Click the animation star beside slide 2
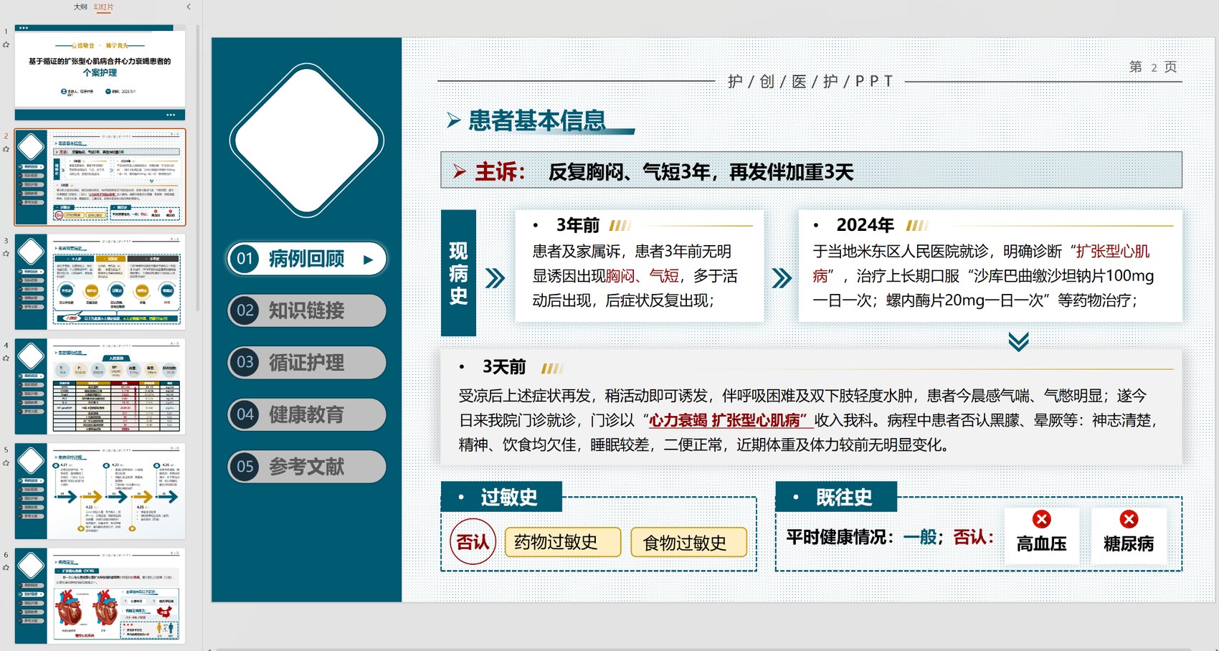1219x651 pixels. [6, 149]
